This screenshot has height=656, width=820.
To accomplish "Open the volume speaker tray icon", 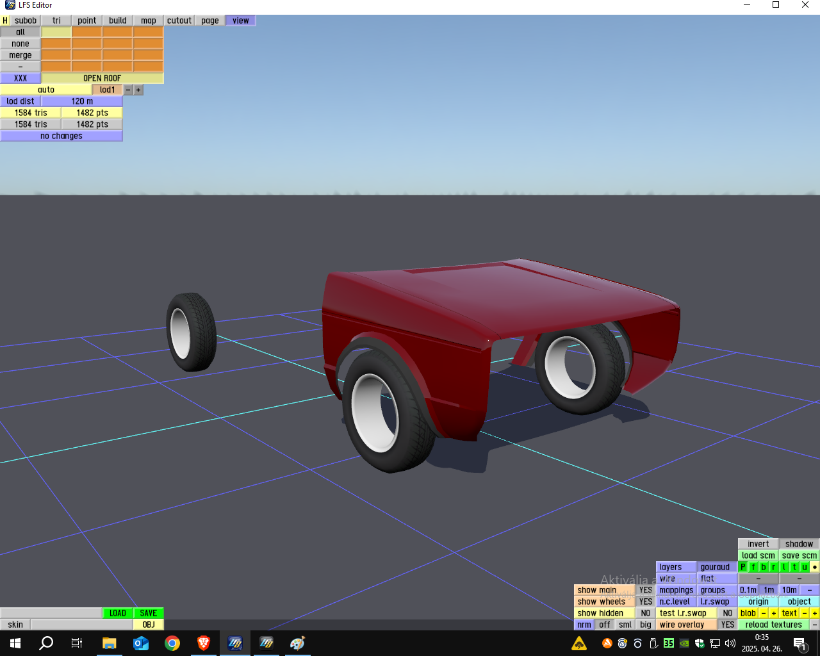I will [x=730, y=643].
